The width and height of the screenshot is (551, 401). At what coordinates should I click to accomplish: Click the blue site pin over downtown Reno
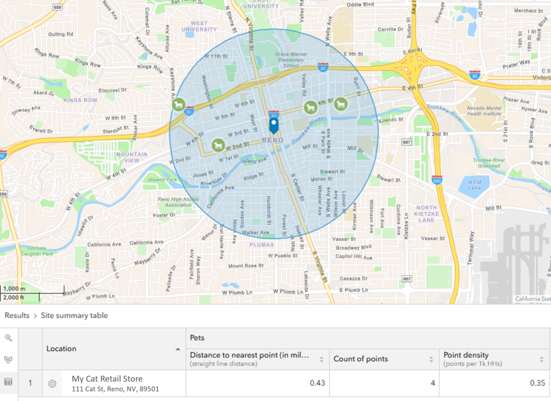pos(273,121)
